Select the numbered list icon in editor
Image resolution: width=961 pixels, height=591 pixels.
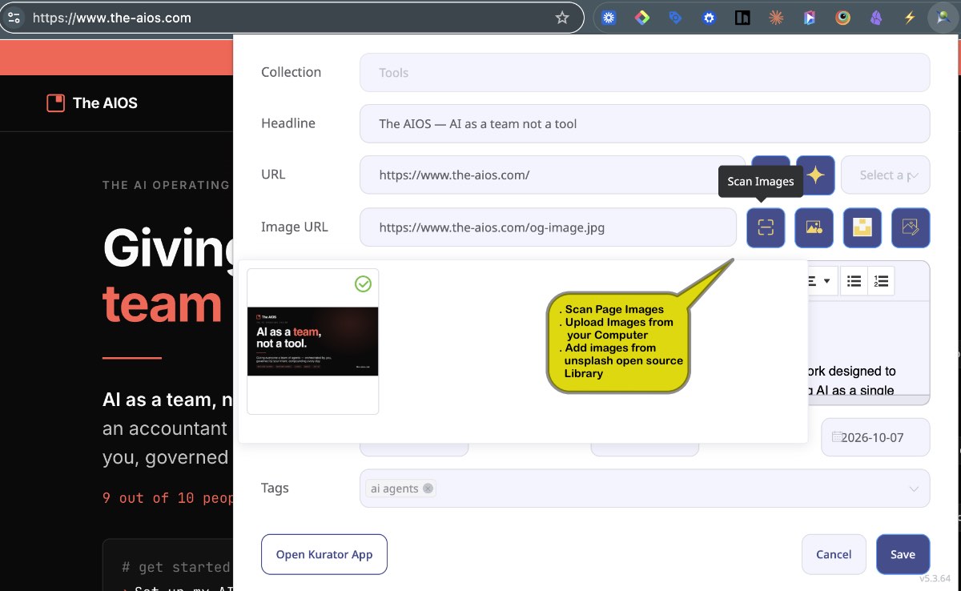pos(881,281)
